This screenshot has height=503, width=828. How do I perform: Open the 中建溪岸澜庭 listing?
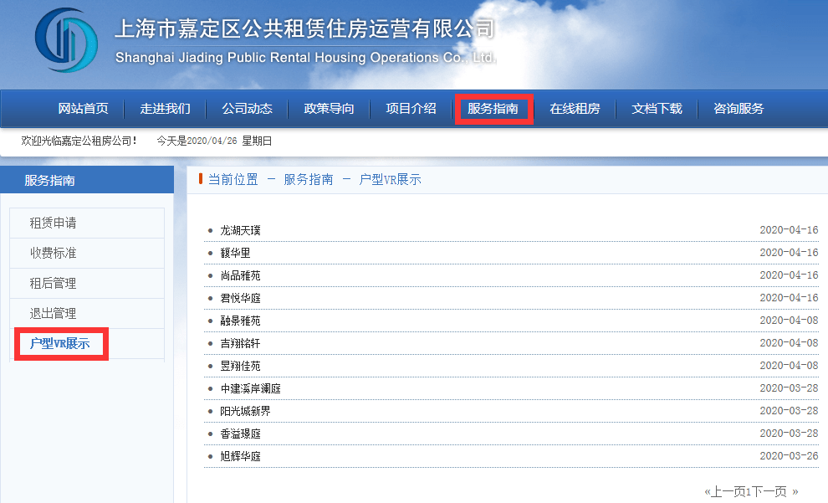(x=250, y=389)
